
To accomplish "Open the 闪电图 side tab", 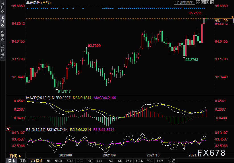I will 3,35.
